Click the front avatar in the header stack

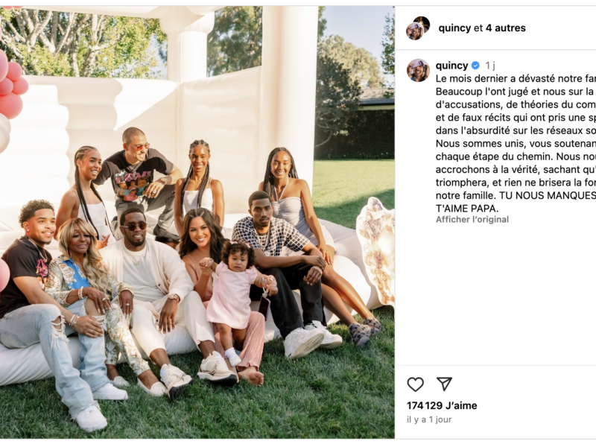(415, 31)
